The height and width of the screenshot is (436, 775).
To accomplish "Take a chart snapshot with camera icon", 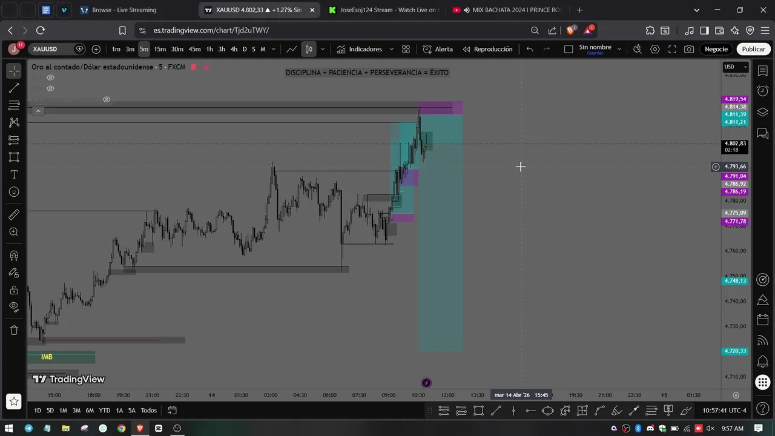I will click(x=689, y=49).
